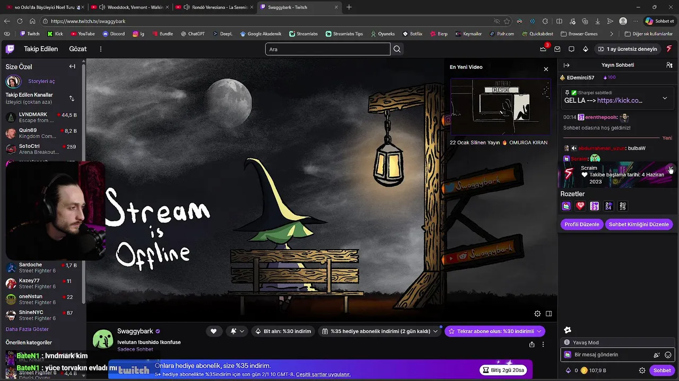
Task: Open browser downloads icon
Action: click(x=597, y=21)
